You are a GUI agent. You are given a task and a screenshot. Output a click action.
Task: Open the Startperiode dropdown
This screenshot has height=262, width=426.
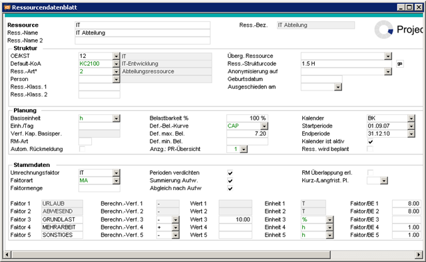411,126
